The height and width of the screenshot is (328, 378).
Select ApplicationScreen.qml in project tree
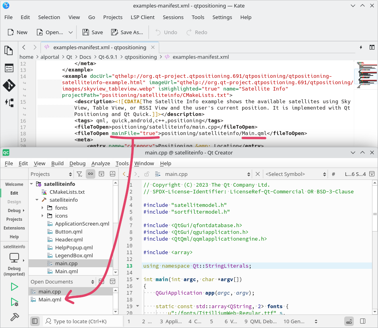click(x=82, y=224)
